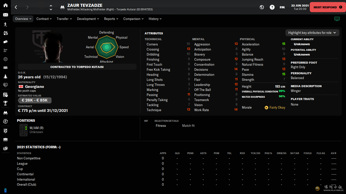
Task: Open the world globe icon
Action: coord(262,7)
